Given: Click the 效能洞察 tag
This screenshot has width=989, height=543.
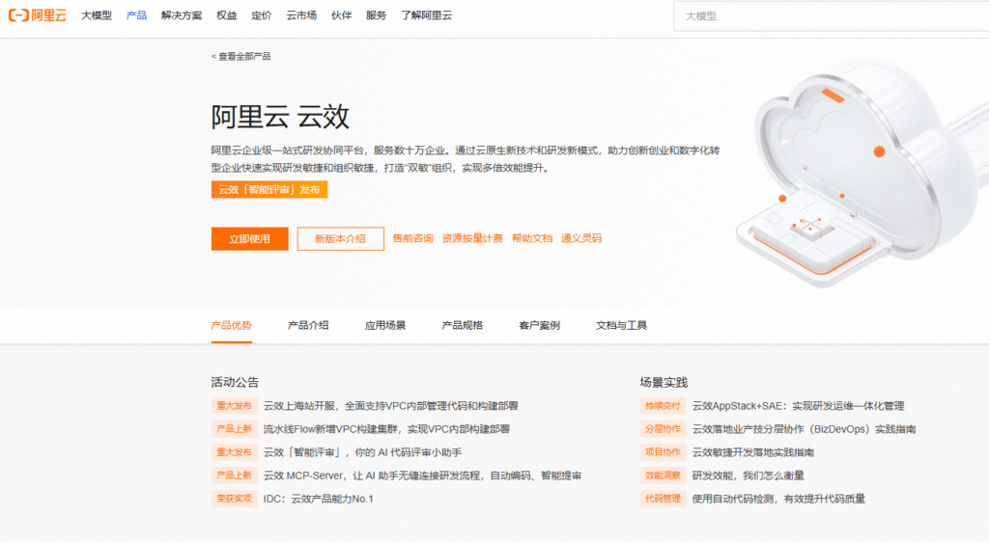Looking at the screenshot, I should [663, 475].
